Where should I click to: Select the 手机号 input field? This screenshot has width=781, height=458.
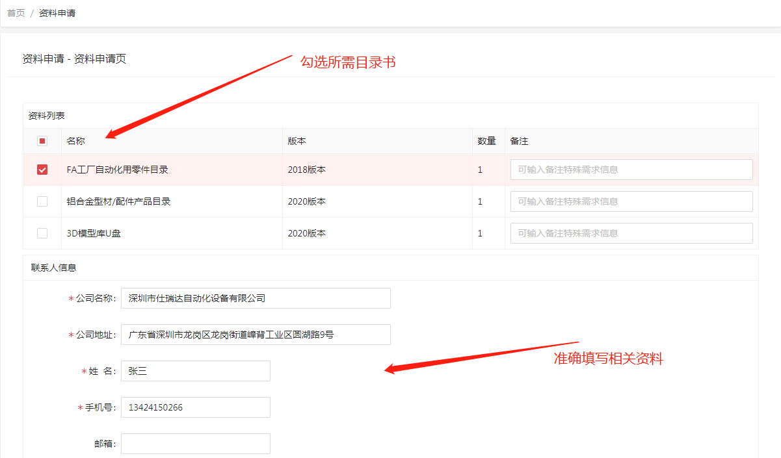click(195, 407)
